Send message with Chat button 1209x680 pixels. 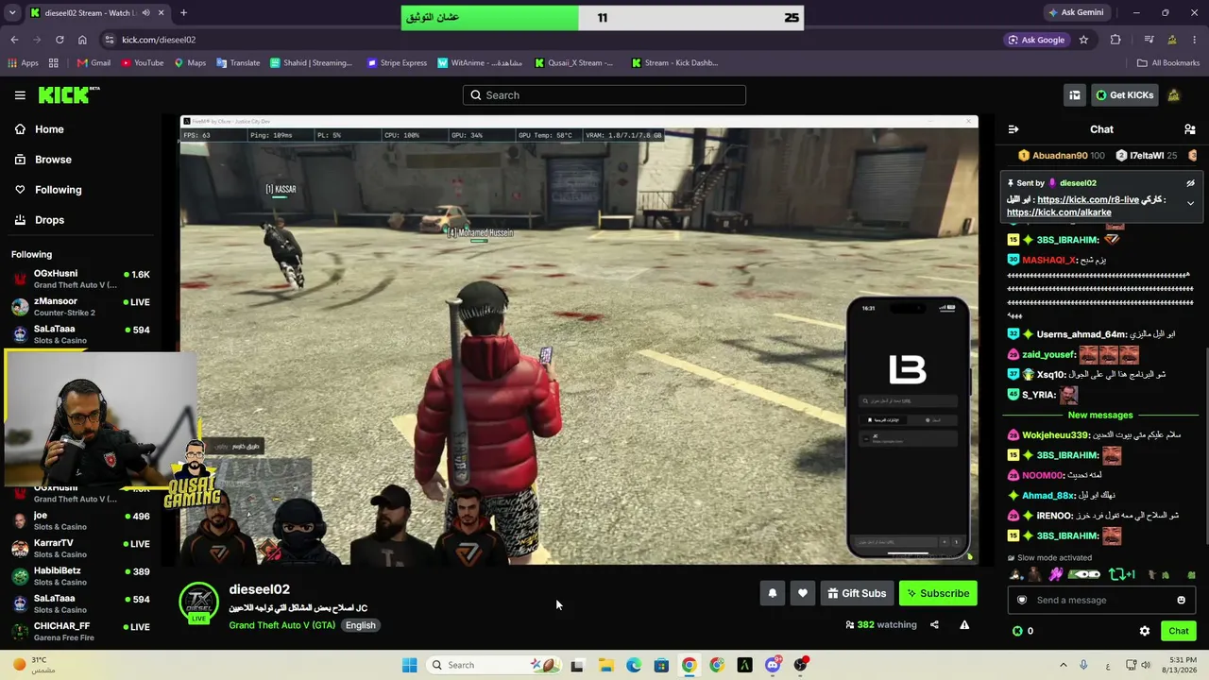pos(1179,631)
